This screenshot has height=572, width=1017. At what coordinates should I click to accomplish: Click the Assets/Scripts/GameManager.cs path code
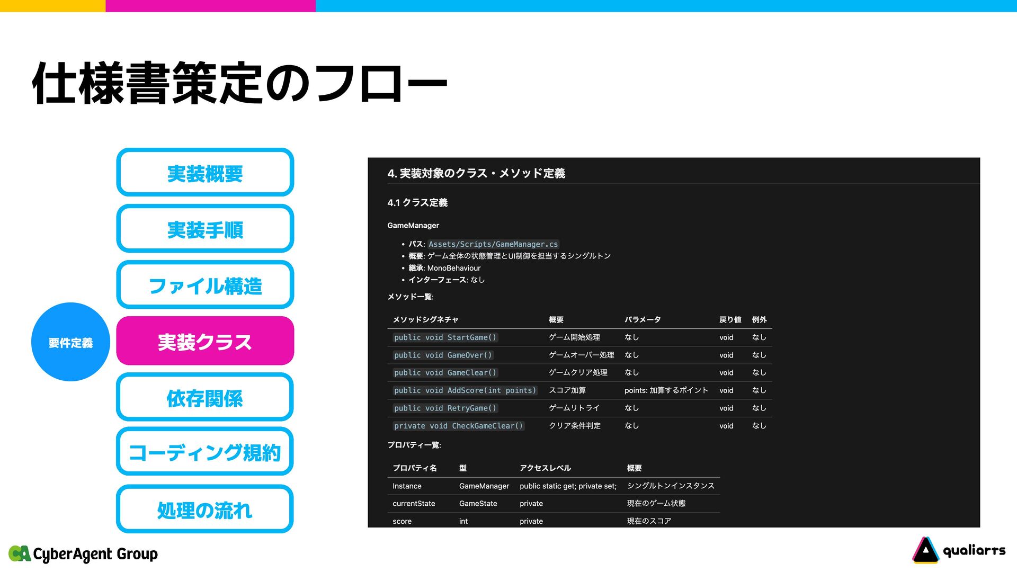(x=493, y=244)
